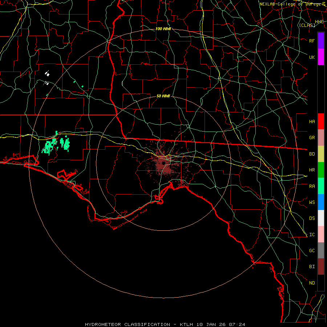Click the light green RA legend swatch

pos(321,186)
